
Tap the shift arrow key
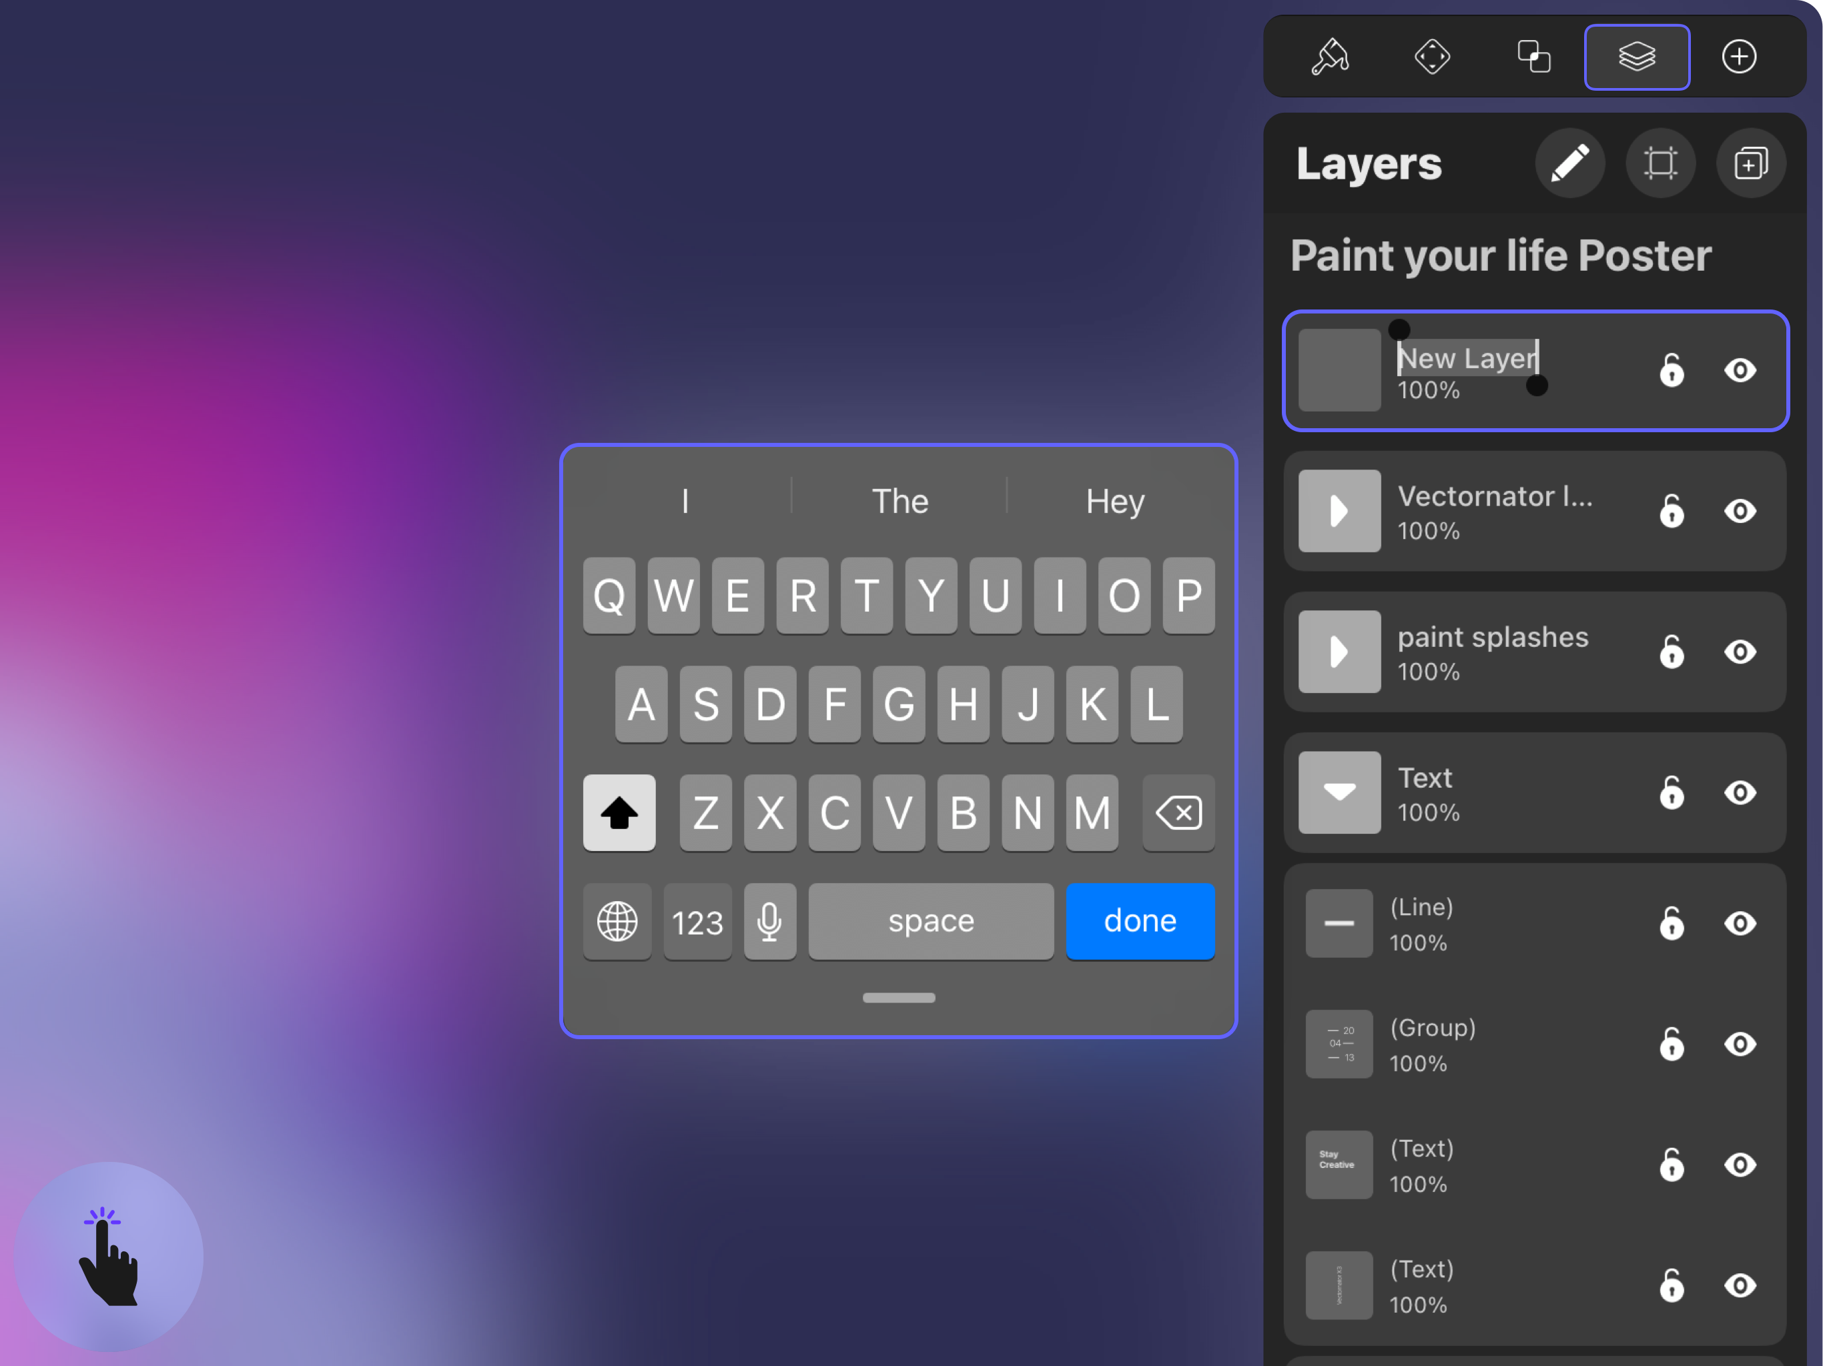619,812
